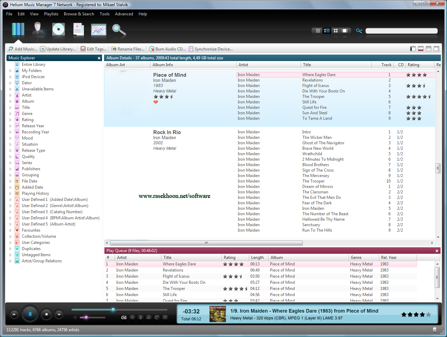Expand the Favourites tree node
The image size is (447, 337).
point(10,231)
